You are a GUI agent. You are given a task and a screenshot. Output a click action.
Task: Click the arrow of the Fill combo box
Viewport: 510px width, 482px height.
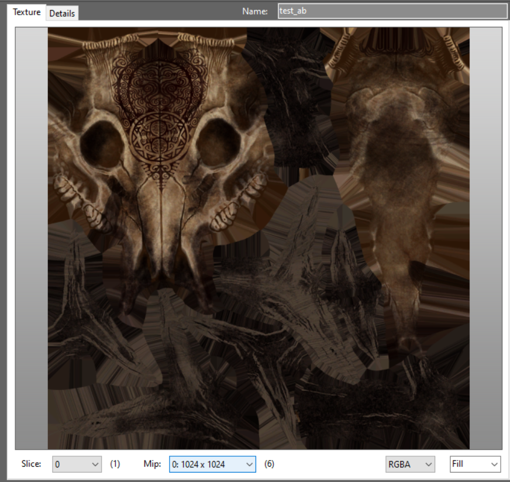pos(494,464)
